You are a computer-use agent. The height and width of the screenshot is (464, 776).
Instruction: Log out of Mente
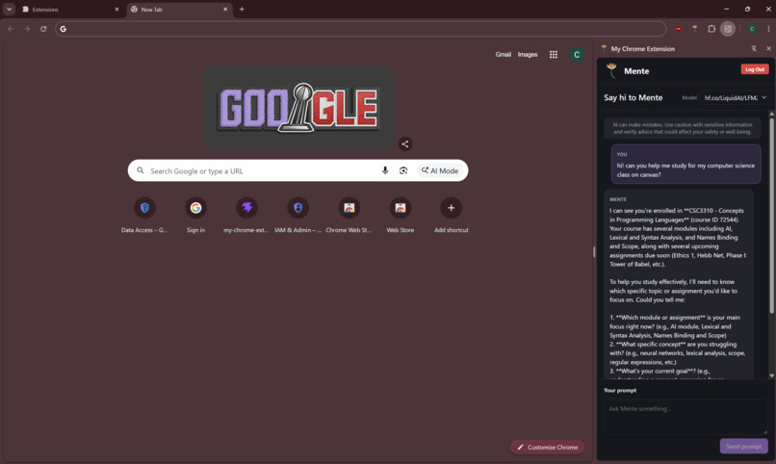pyautogui.click(x=754, y=69)
